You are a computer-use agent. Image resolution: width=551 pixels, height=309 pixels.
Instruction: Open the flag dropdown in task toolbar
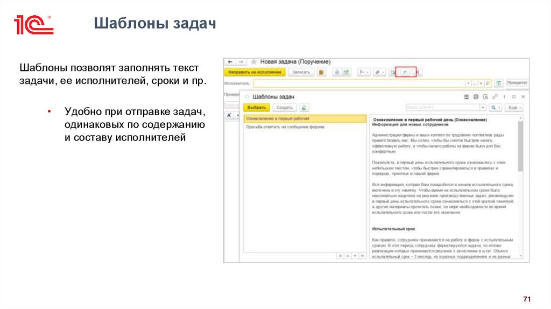[363, 73]
